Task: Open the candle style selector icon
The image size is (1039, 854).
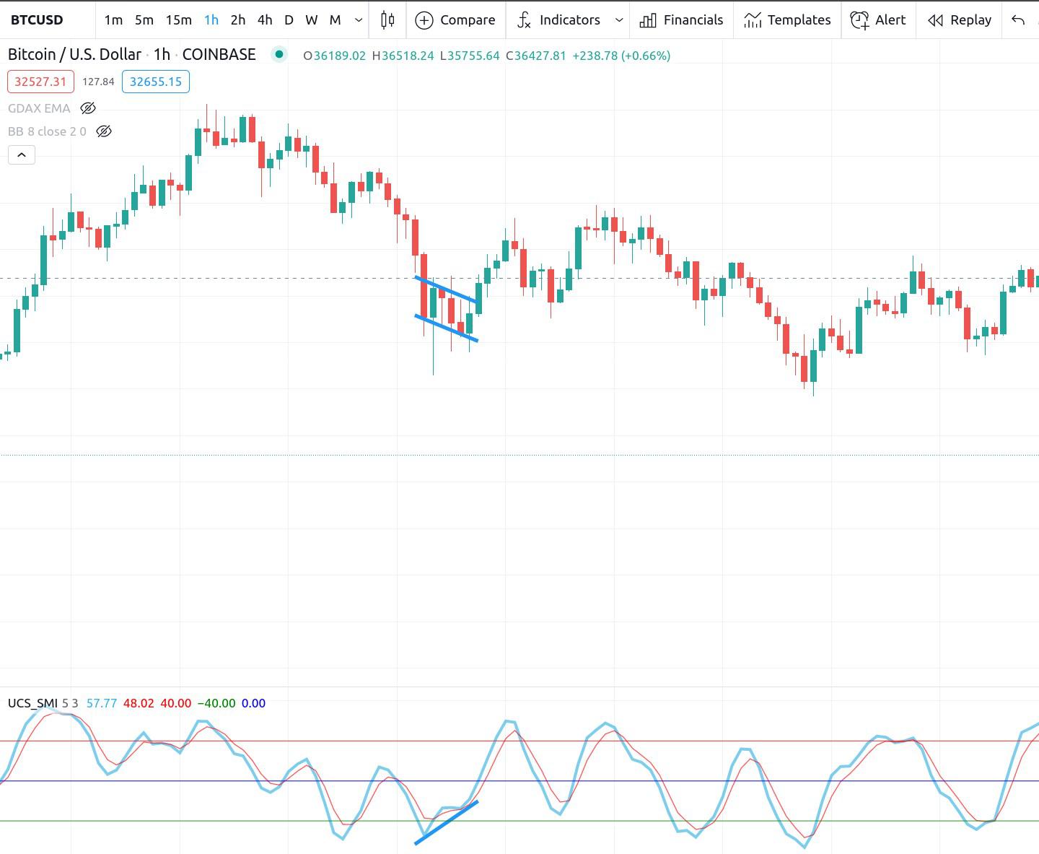Action: click(387, 19)
